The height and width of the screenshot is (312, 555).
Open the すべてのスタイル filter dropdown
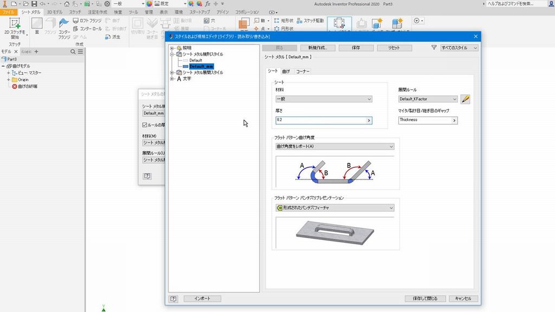[459, 48]
